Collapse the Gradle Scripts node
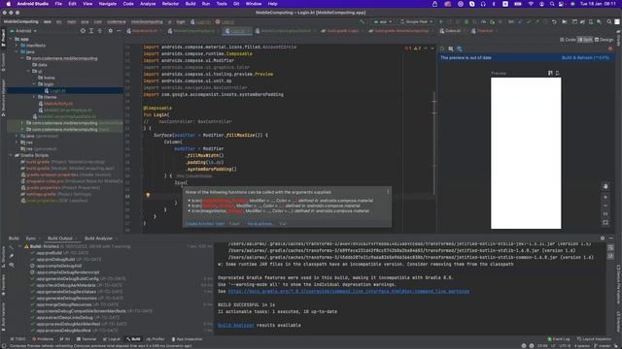The height and width of the screenshot is (349, 622). (x=11, y=155)
